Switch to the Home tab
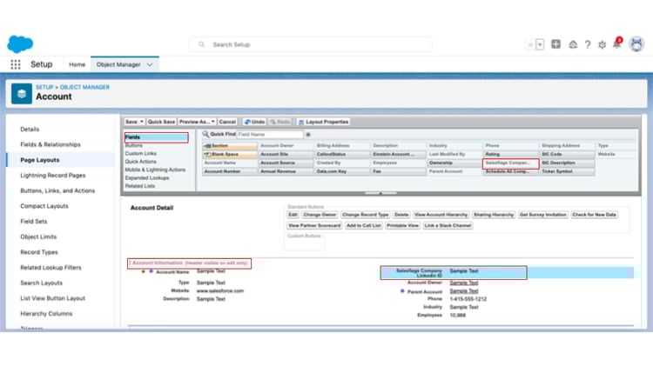This screenshot has width=653, height=366. [77, 64]
